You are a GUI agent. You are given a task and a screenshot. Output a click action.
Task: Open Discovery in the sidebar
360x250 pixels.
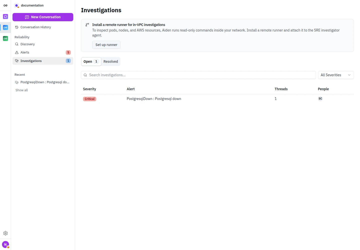43,44
